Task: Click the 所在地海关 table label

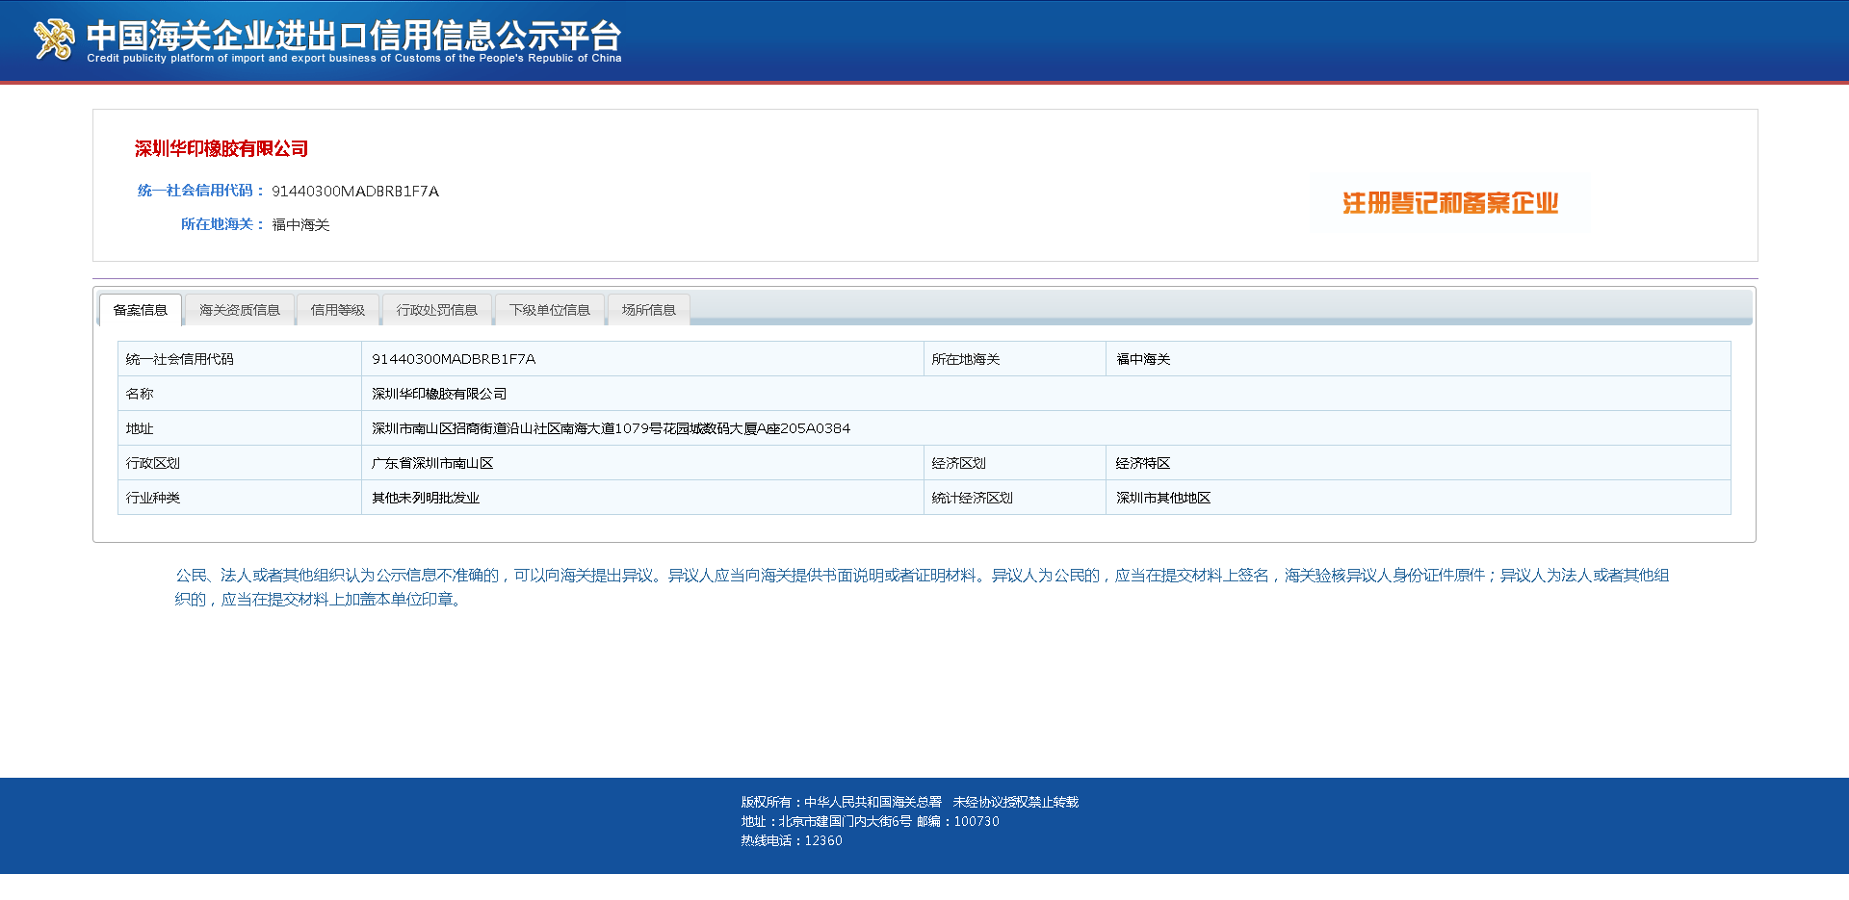Action: point(966,359)
